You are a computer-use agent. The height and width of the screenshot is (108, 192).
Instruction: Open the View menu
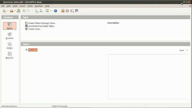[15, 6]
